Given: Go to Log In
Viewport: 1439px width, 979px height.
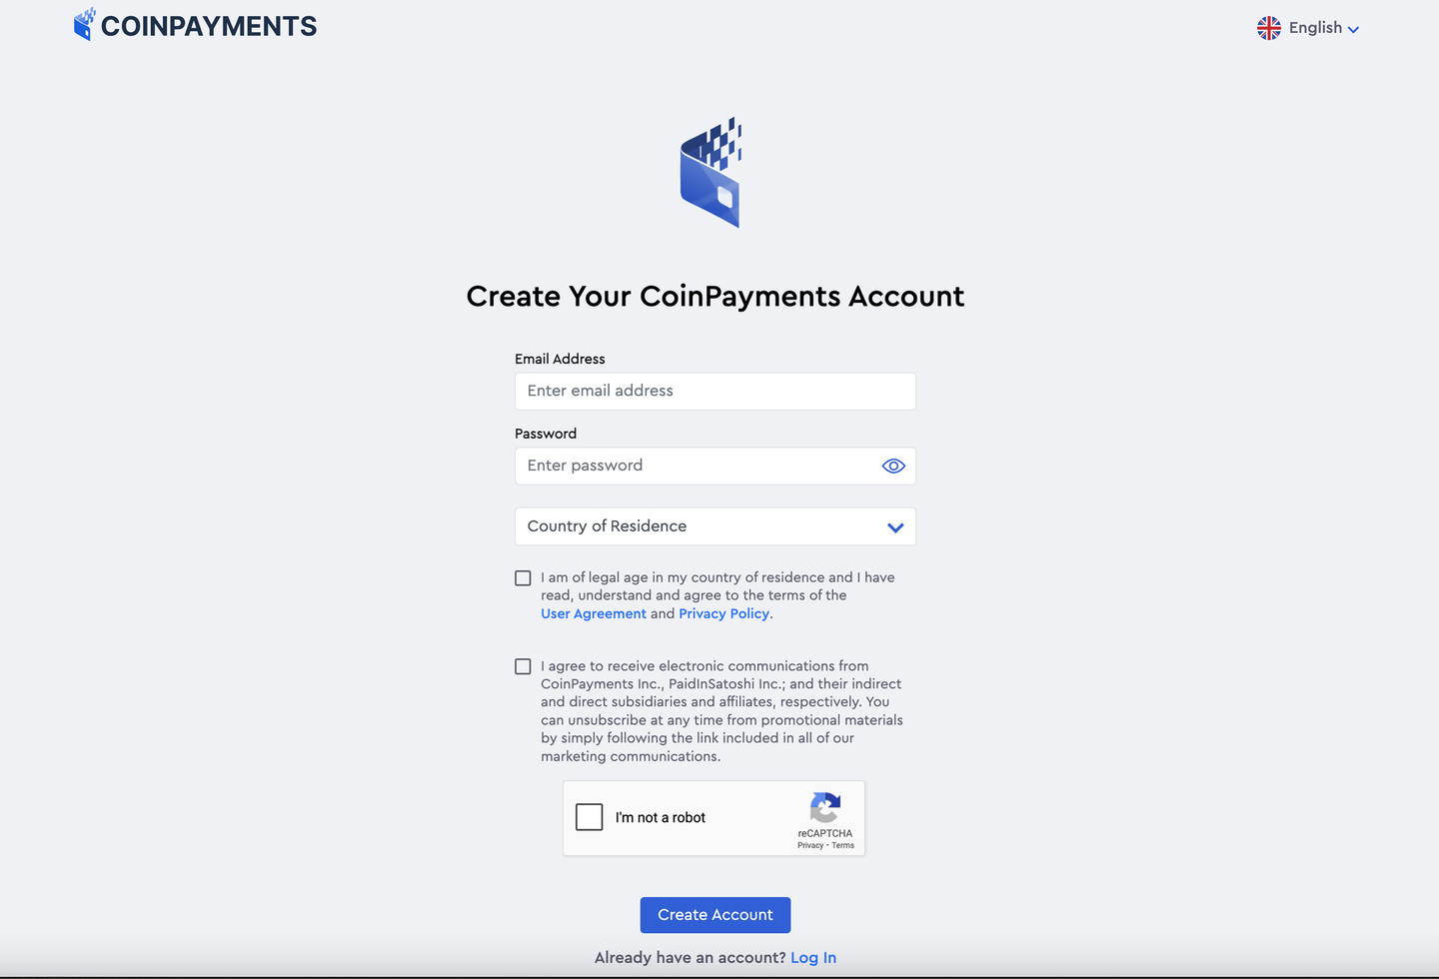Looking at the screenshot, I should click(x=812, y=957).
